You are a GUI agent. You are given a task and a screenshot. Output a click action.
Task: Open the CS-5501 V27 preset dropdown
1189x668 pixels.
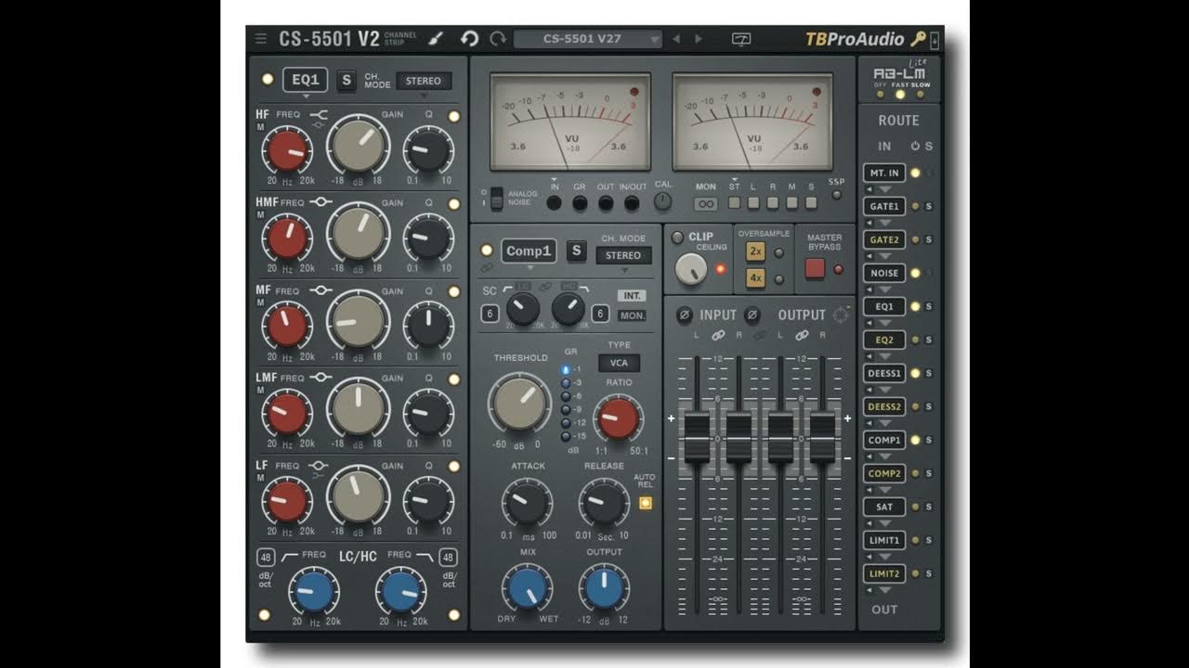pos(587,39)
